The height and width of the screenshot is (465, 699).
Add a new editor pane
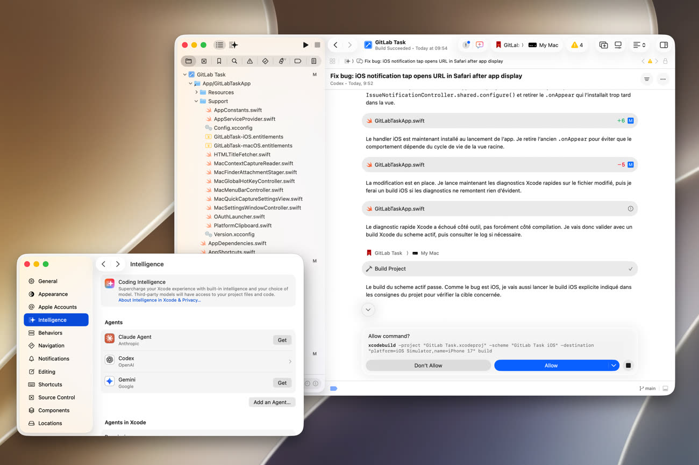[603, 45]
